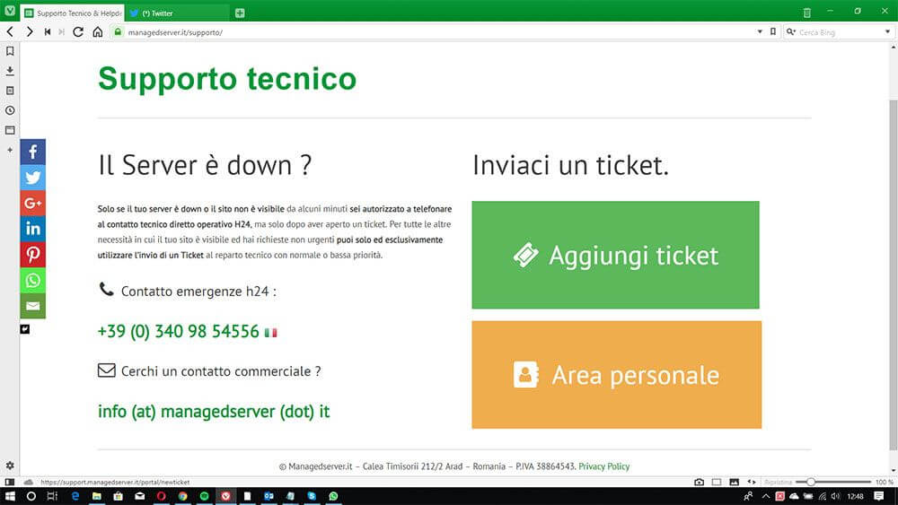Open Cortana search circle

coord(31,496)
